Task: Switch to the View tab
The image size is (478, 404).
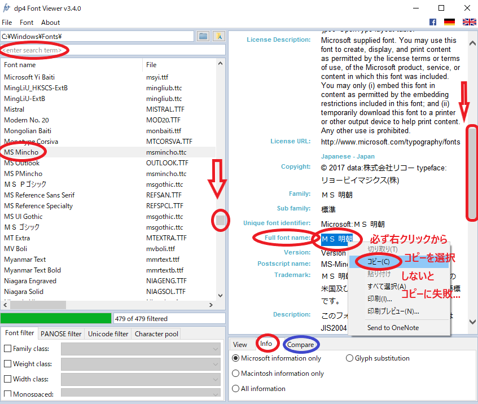Action: pyautogui.click(x=240, y=345)
